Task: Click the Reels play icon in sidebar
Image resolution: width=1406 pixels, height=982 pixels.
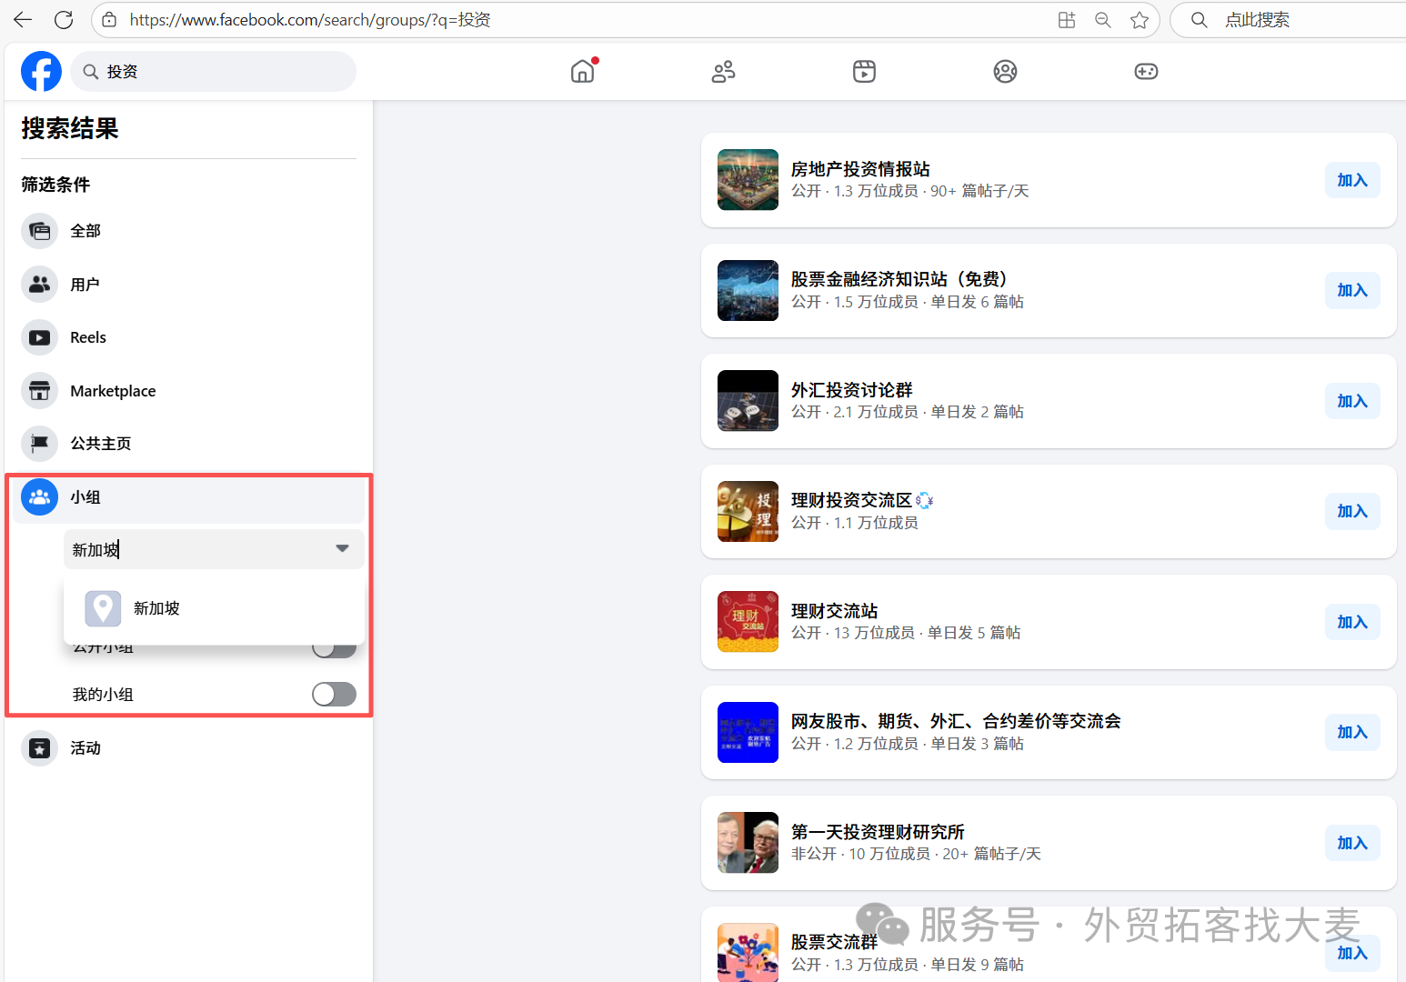Action: [39, 337]
